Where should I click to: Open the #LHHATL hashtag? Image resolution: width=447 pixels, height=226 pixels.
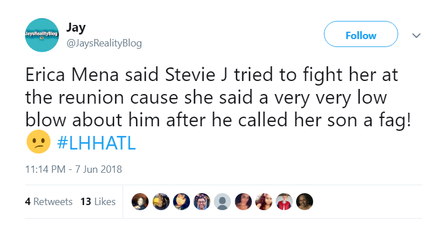tap(96, 143)
